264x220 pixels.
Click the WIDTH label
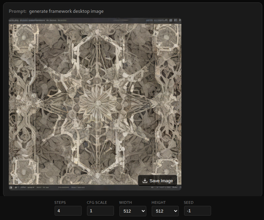click(x=125, y=202)
